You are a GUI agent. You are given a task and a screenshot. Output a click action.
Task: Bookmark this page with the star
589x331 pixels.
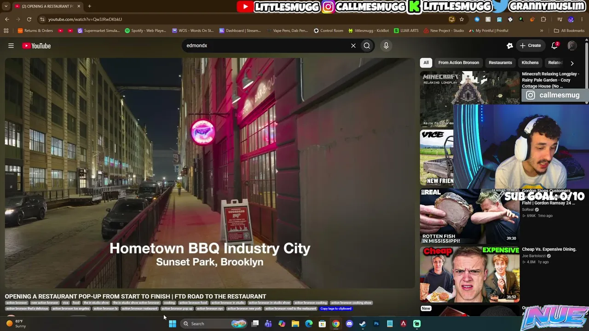tap(462, 19)
